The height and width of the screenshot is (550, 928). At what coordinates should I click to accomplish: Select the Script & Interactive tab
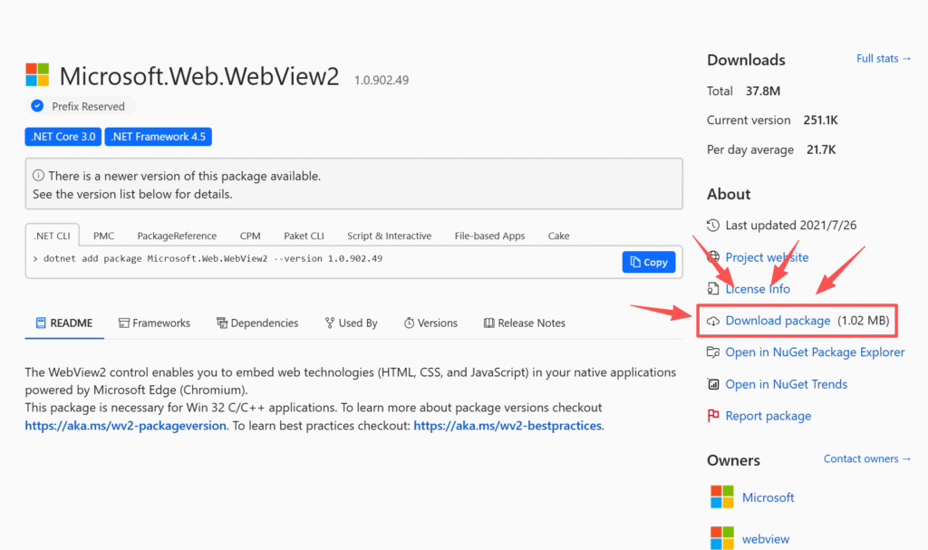tap(389, 236)
